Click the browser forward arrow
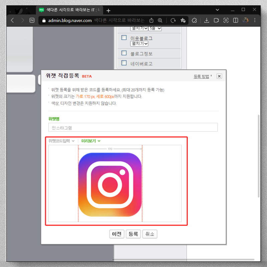 [22, 20]
